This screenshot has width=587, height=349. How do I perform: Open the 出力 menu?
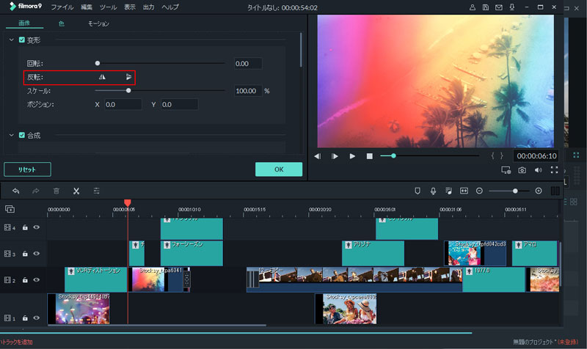(x=149, y=7)
